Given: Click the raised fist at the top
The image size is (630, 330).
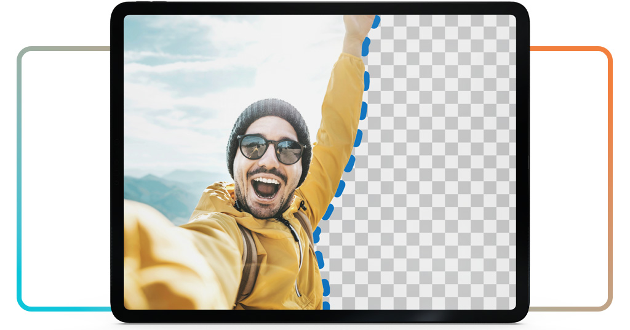Looking at the screenshot, I should [358, 26].
